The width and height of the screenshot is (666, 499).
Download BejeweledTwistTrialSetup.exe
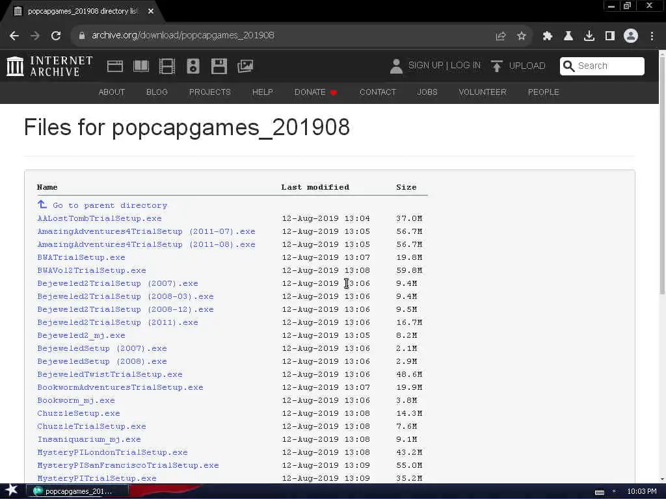click(109, 374)
